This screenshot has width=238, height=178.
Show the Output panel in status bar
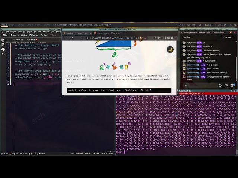[x=5, y=154]
